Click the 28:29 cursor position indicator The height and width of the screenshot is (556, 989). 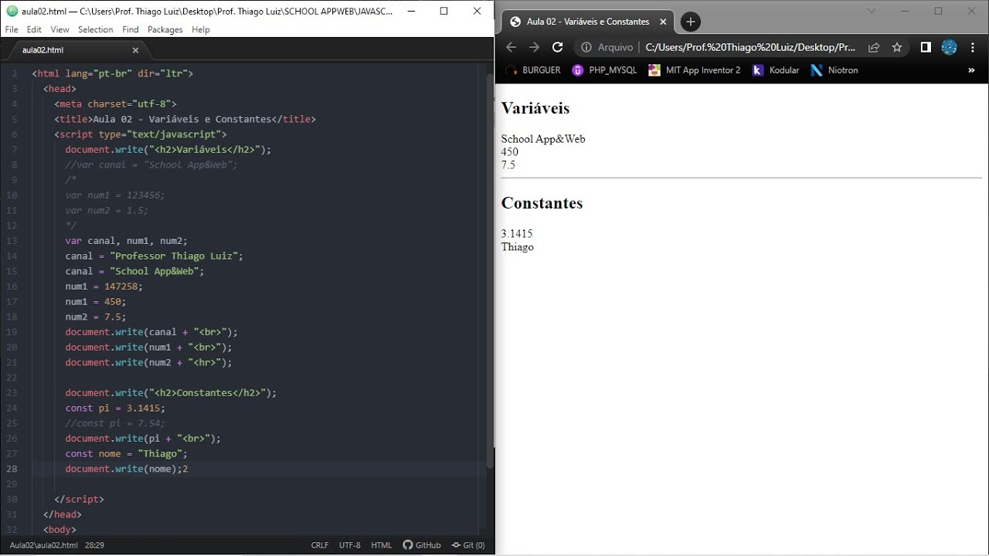coord(94,545)
